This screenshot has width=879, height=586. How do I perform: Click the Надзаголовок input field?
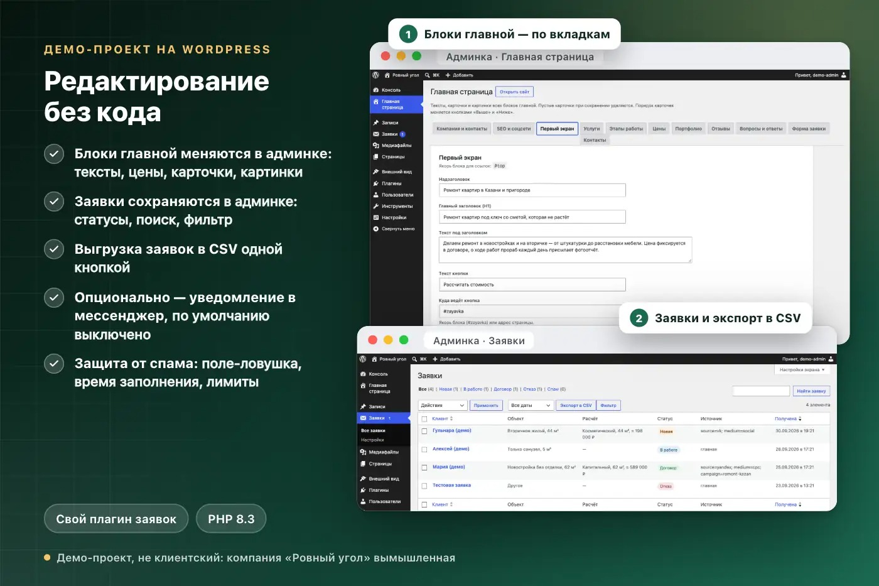pos(532,190)
